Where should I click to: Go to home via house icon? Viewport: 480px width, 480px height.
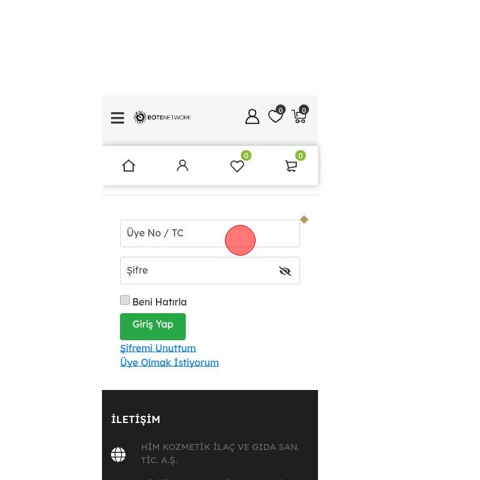pyautogui.click(x=128, y=166)
